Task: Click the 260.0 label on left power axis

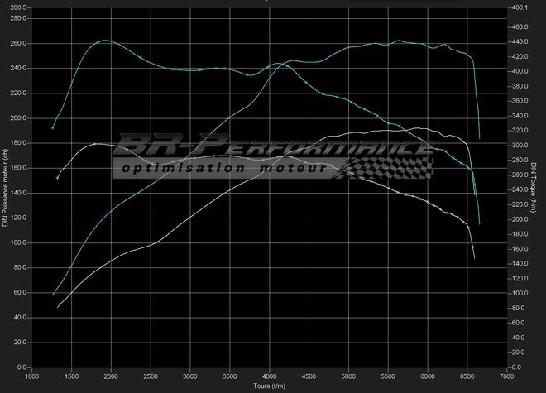Action: (x=17, y=43)
